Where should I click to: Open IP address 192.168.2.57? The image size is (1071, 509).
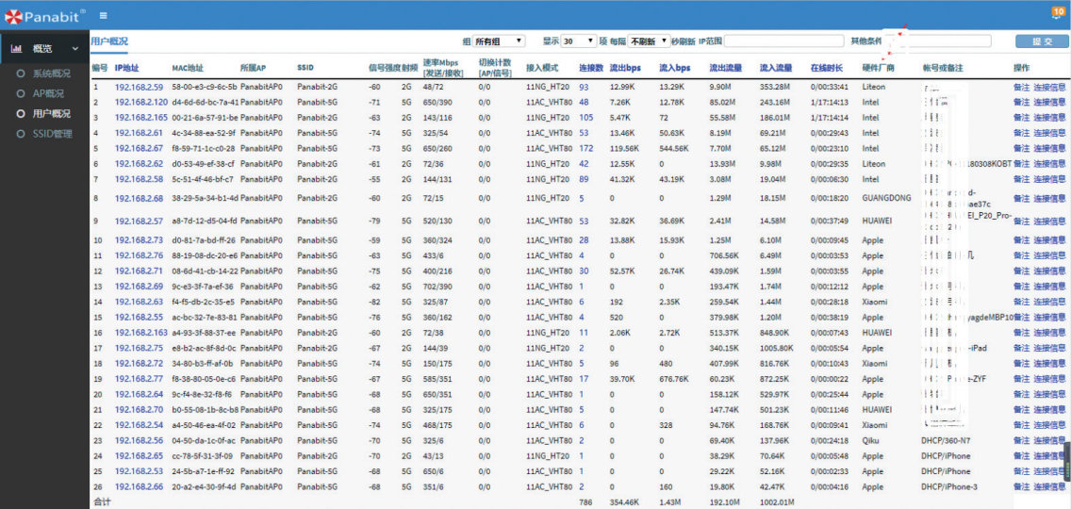(x=140, y=222)
